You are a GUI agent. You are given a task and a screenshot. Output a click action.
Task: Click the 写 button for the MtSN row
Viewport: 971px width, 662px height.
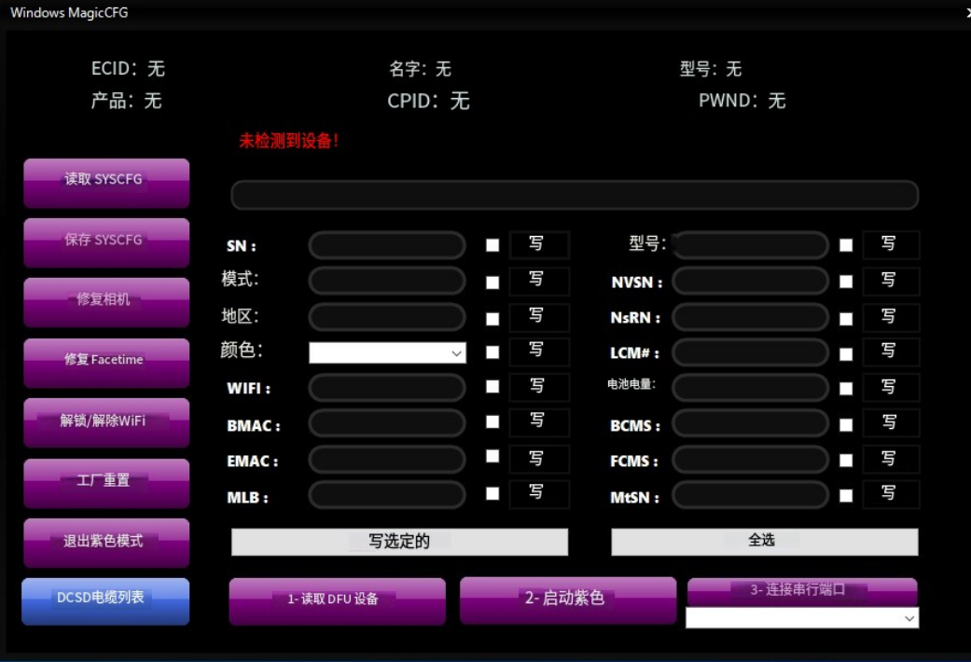[890, 494]
